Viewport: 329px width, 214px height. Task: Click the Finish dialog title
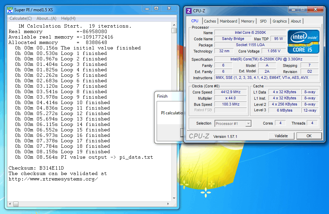[x=162, y=96]
